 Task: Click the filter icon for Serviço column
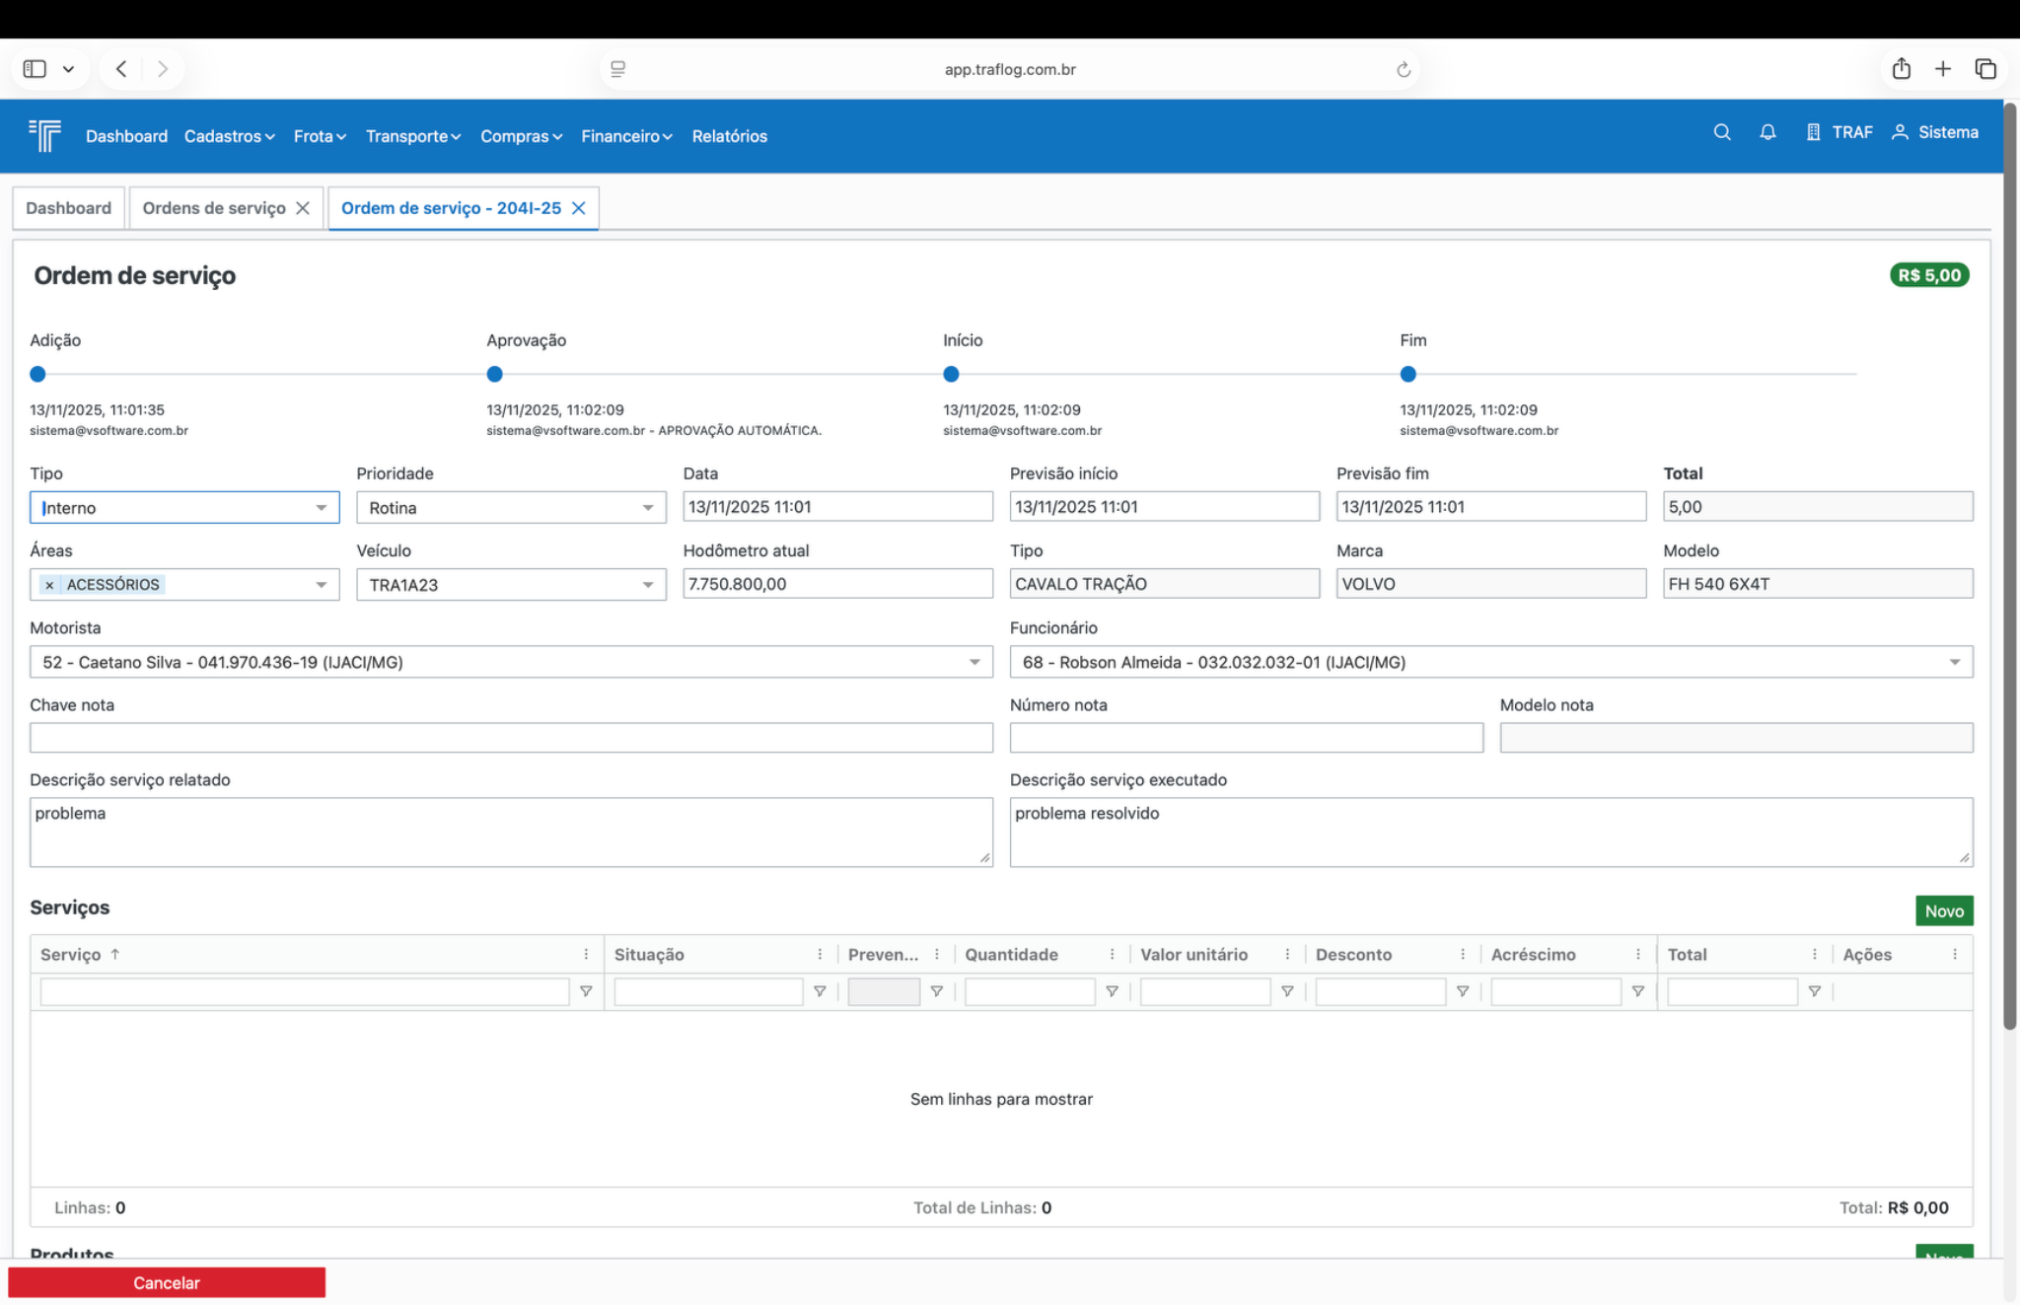[586, 991]
